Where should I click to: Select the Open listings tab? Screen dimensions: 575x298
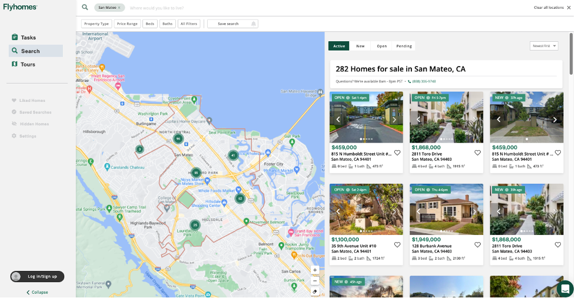(x=382, y=47)
